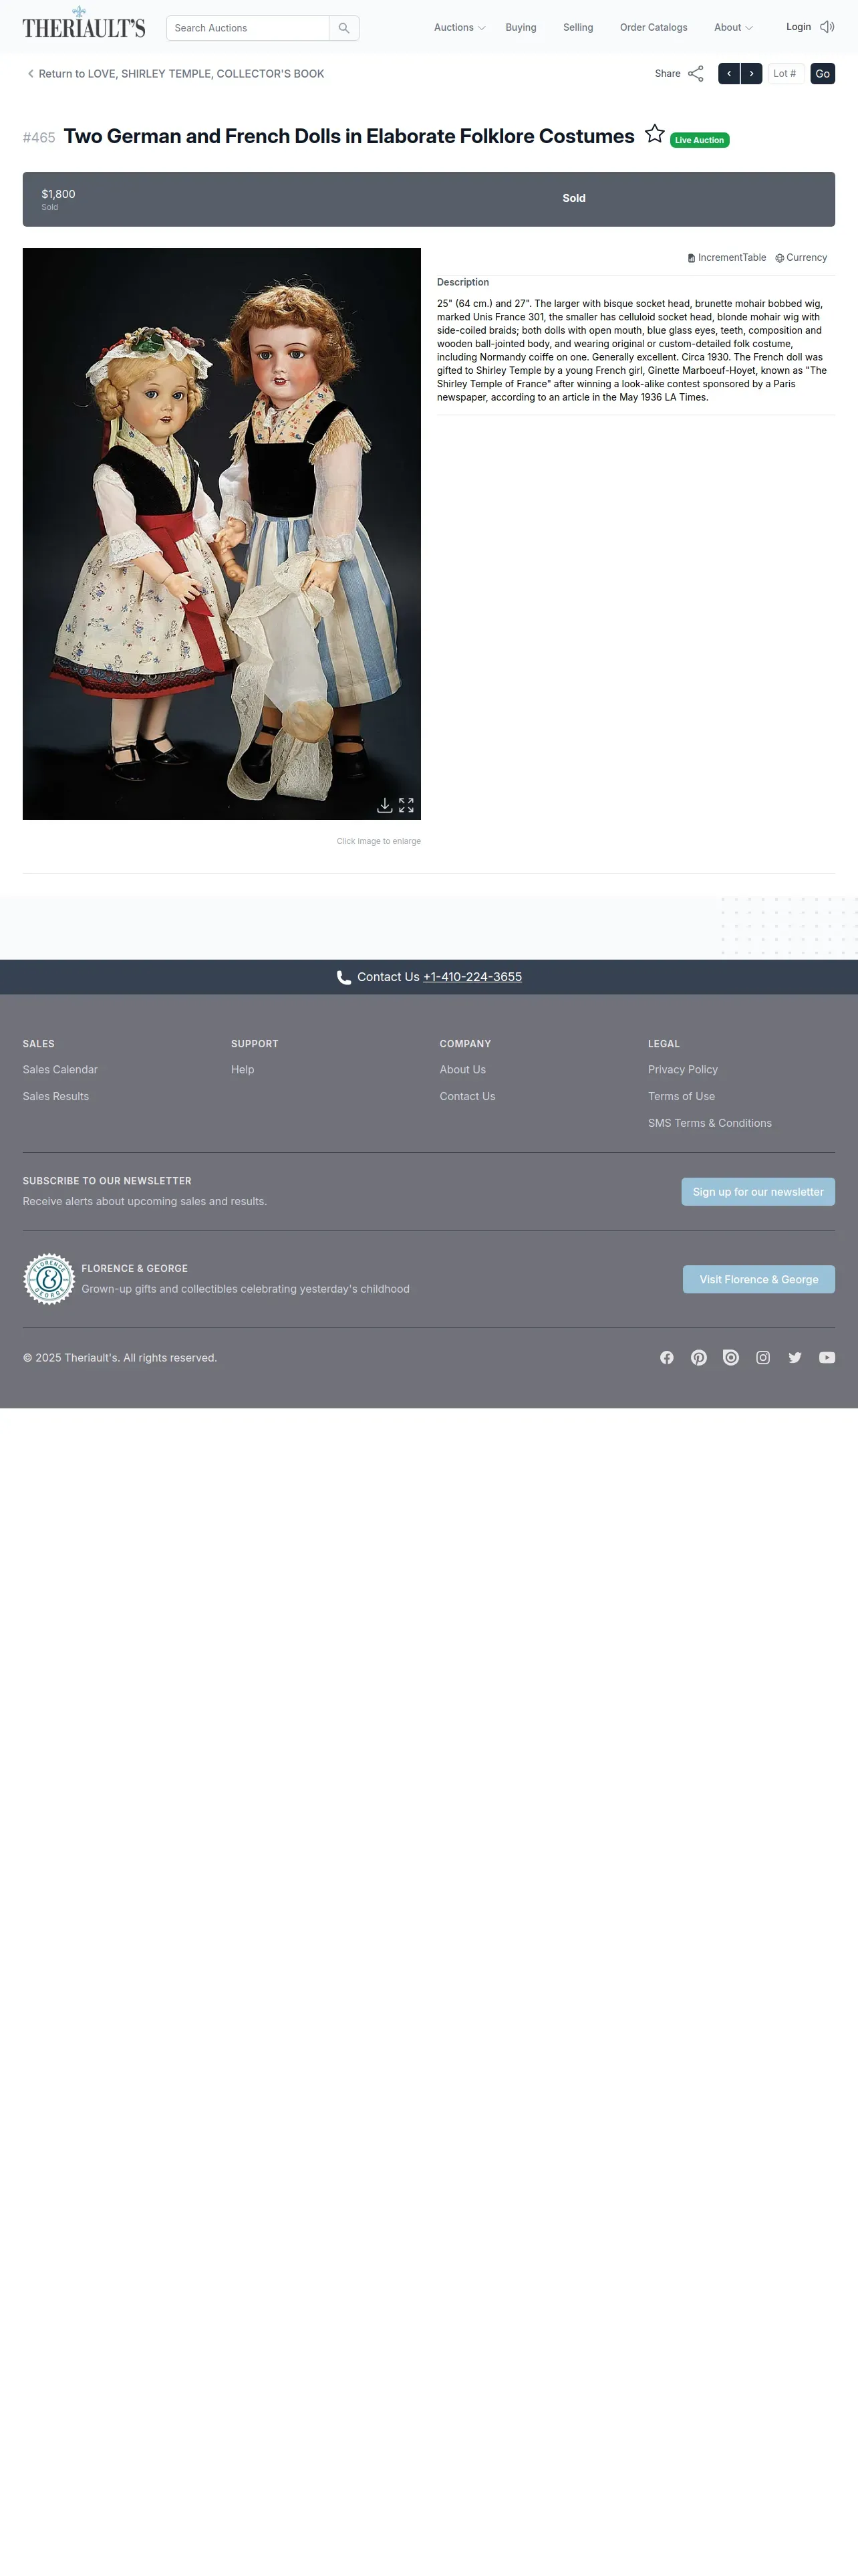
Task: Open Theriault's Twitter icon
Action: tap(795, 1358)
